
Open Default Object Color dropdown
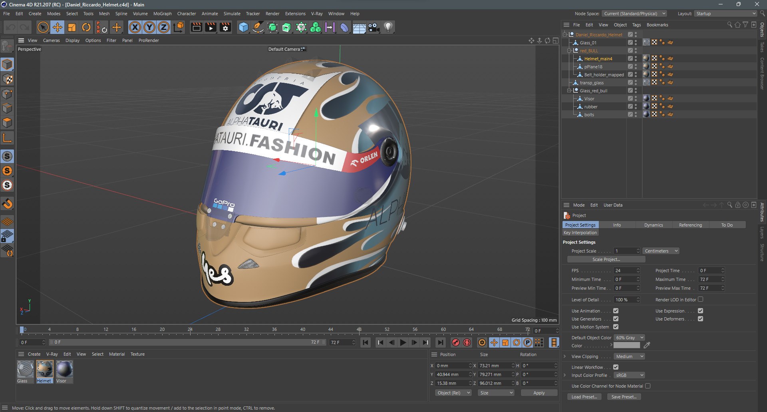(629, 338)
